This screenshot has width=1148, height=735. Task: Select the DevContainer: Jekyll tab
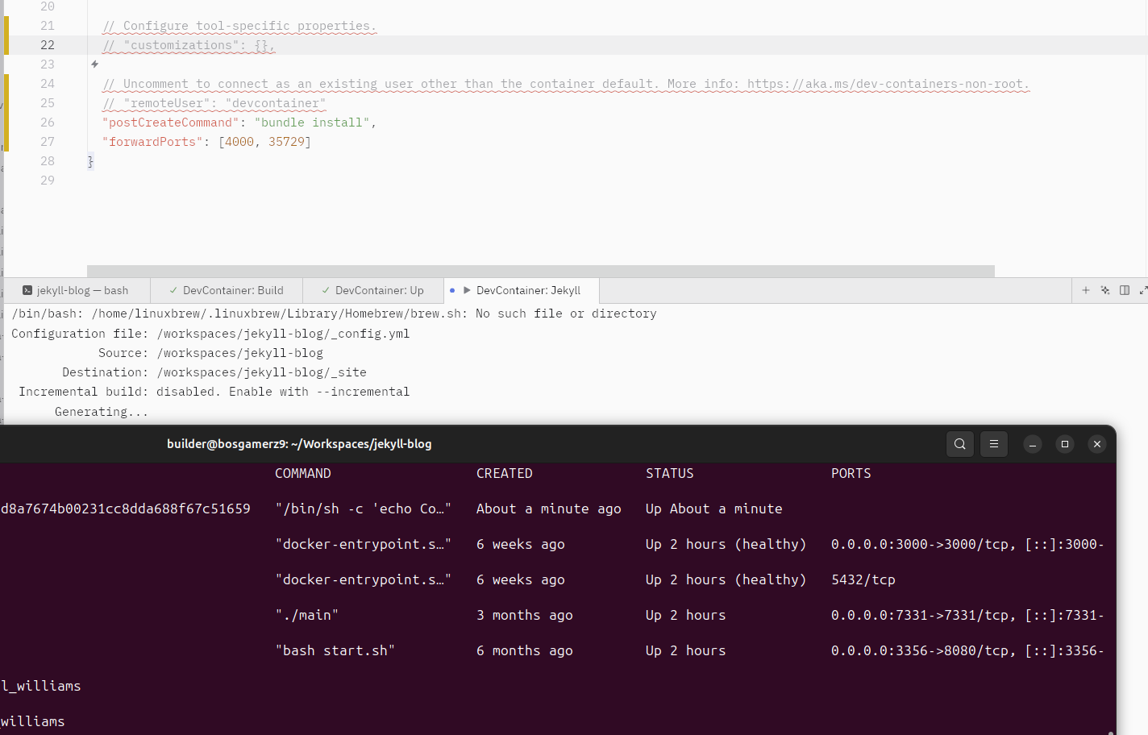tap(521, 290)
